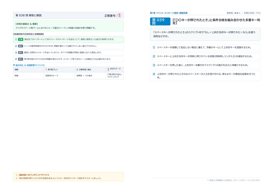The width and height of the screenshot is (274, 193).
Task: Click the 【本問の着眼点 & 概要】 heading
Action: click(x=26, y=24)
